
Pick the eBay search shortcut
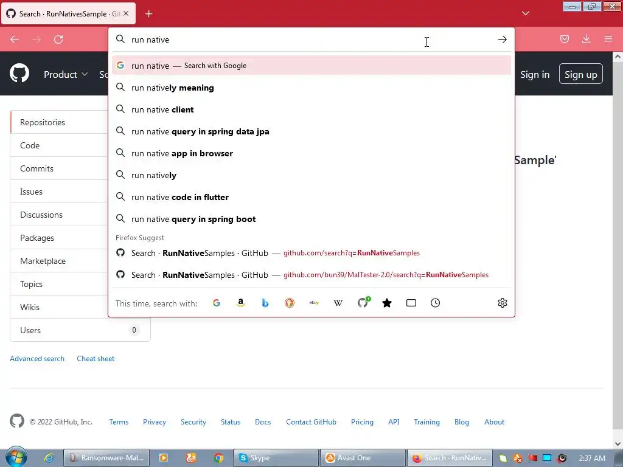click(314, 303)
